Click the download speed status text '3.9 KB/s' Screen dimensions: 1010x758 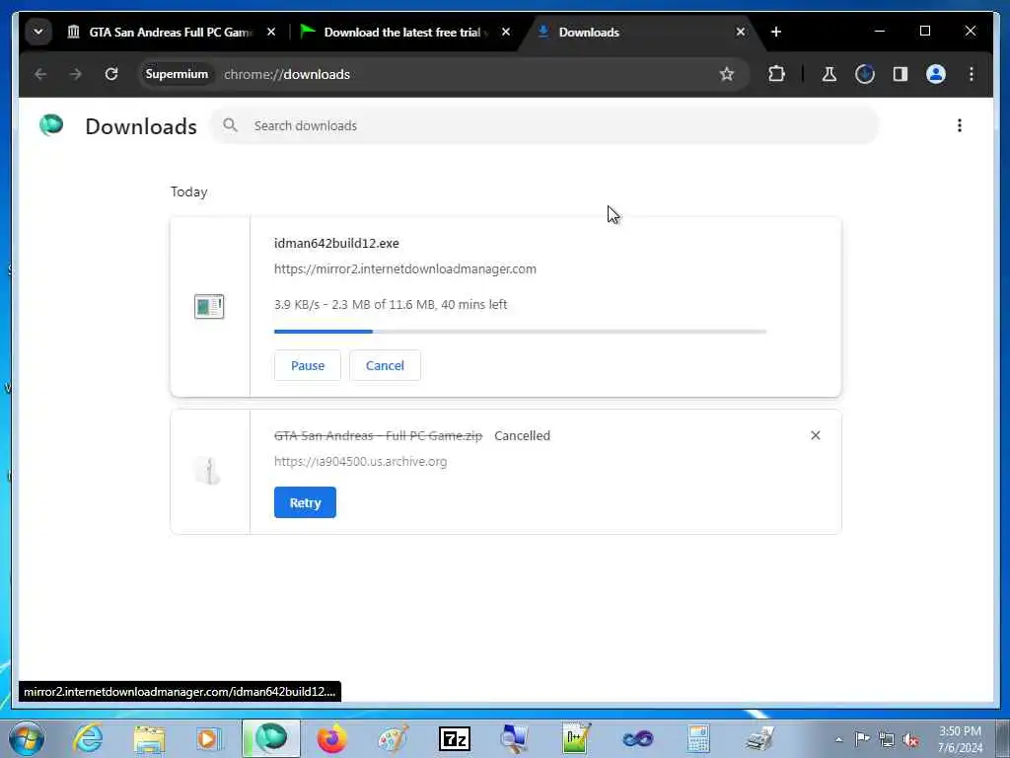click(x=296, y=304)
